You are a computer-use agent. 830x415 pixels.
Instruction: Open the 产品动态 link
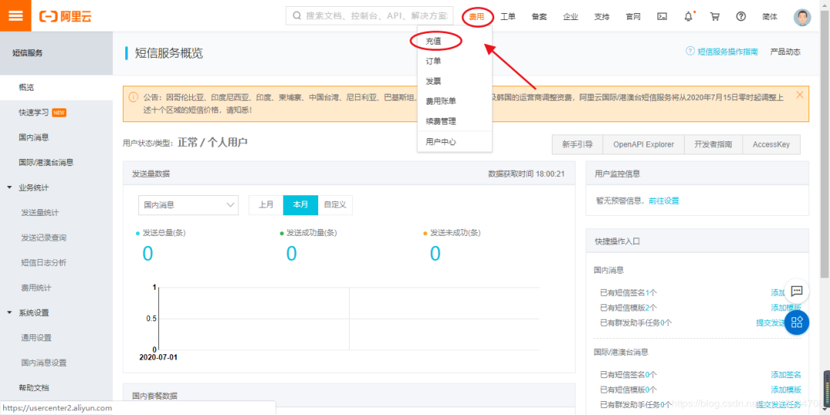[x=785, y=52]
